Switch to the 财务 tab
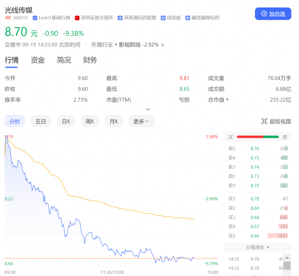Screen dimensions: 299x276 point(90,60)
